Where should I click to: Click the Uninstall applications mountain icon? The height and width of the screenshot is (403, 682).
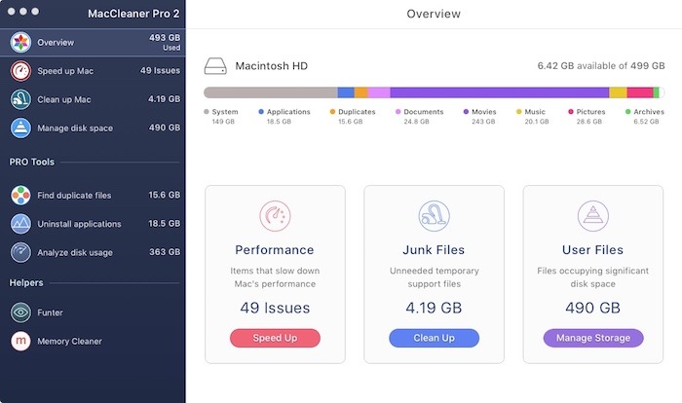coord(20,224)
